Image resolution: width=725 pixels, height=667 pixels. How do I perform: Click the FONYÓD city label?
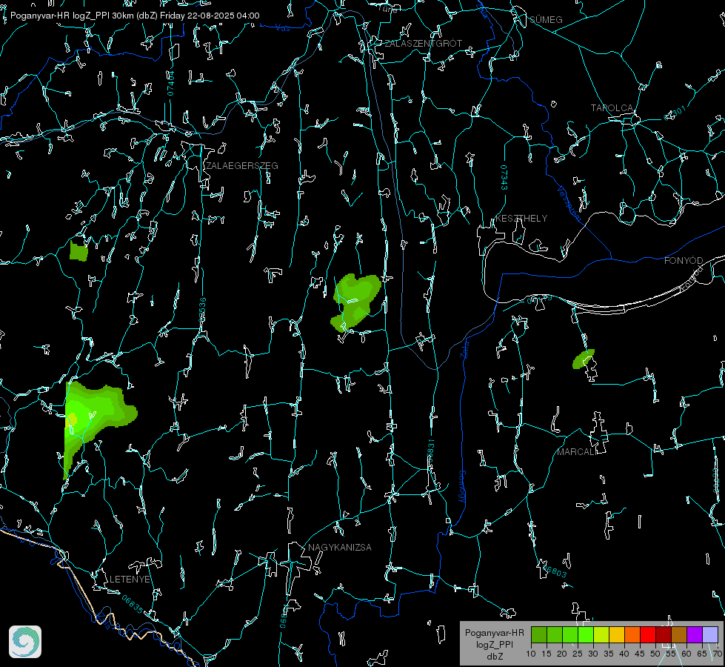pyautogui.click(x=684, y=261)
